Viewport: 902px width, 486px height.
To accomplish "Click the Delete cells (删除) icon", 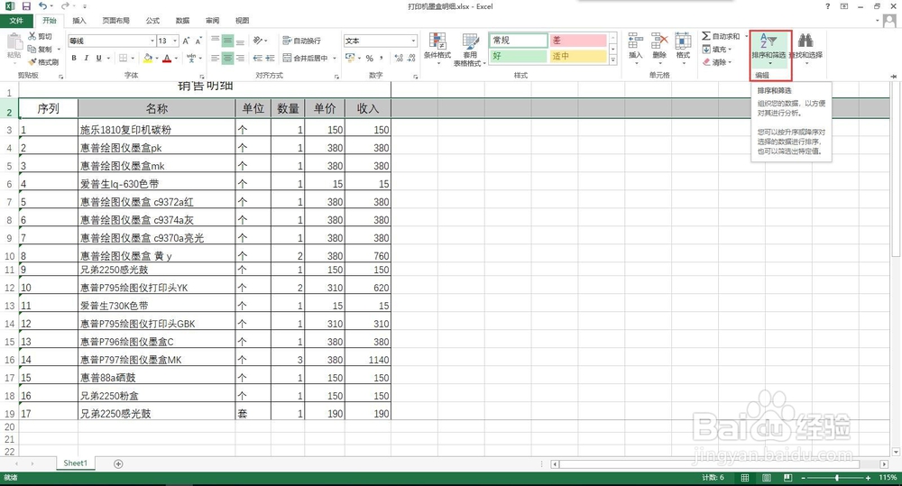I will click(x=659, y=41).
